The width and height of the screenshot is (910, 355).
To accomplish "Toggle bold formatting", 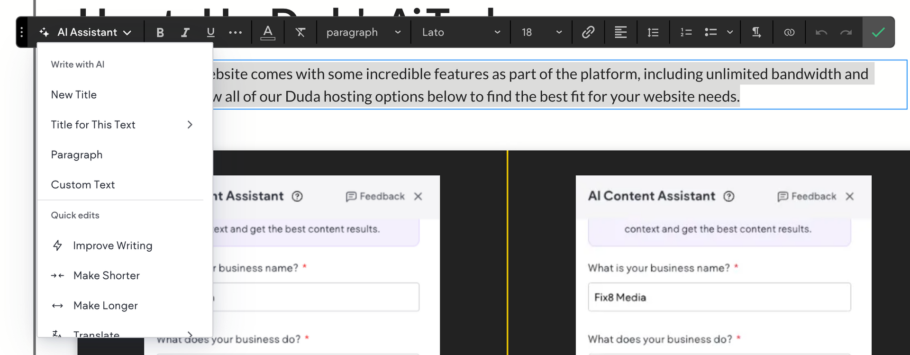I will pyautogui.click(x=160, y=32).
